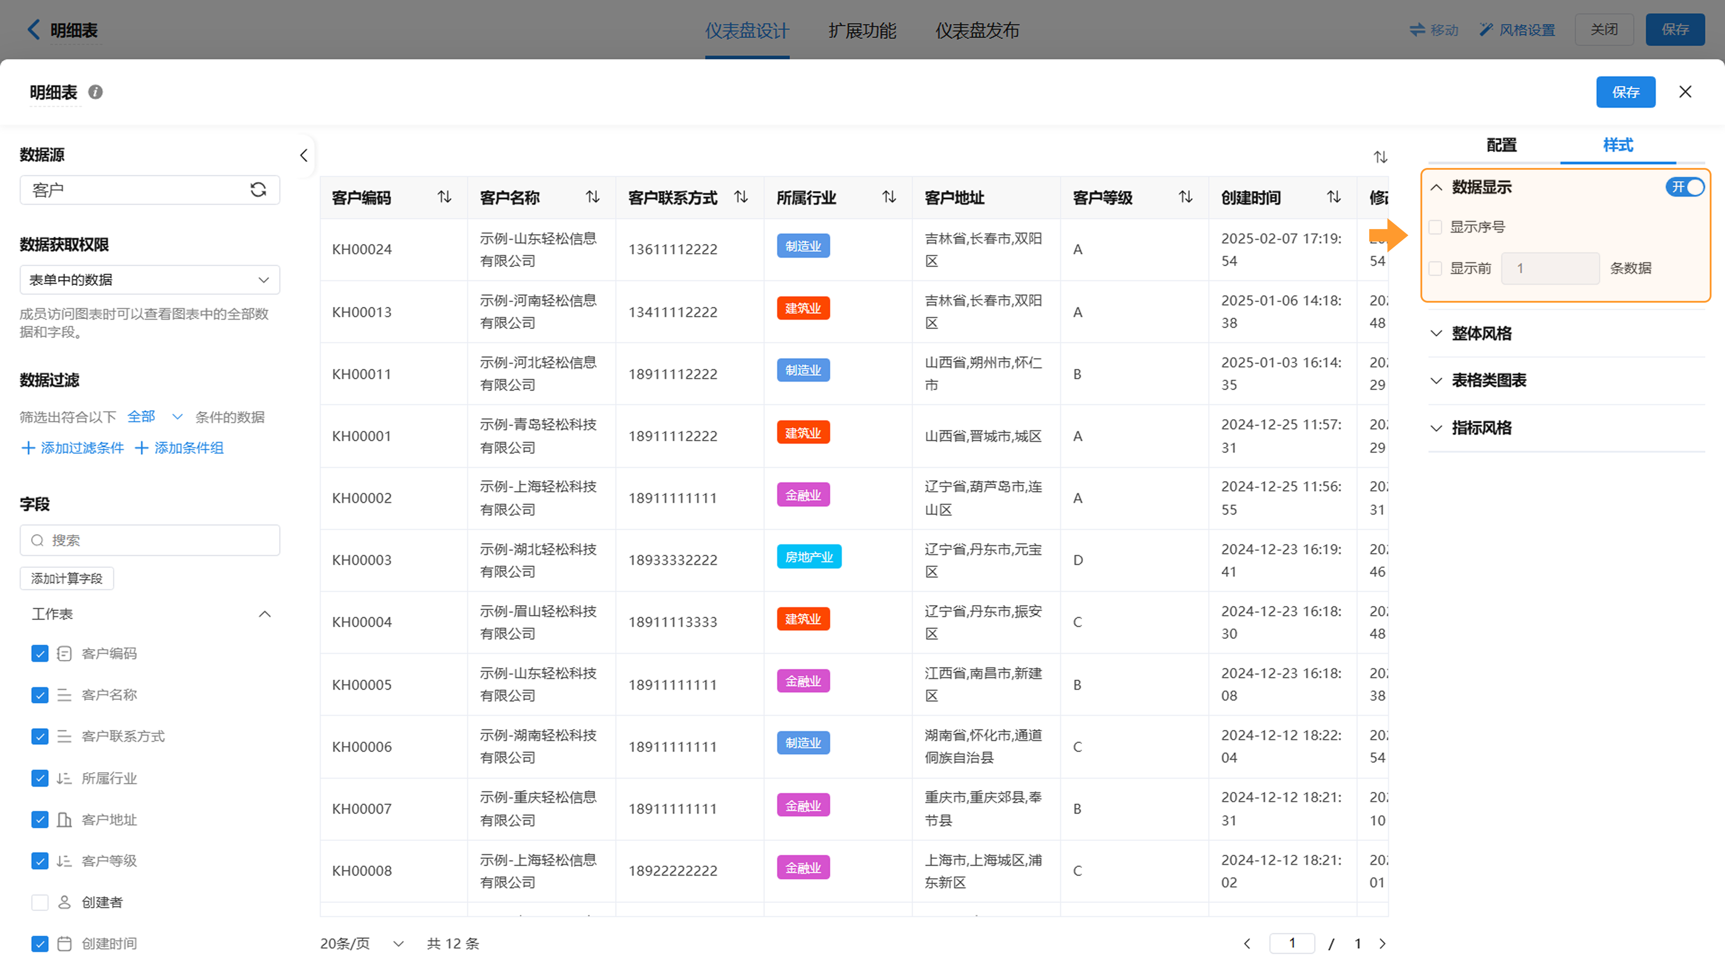Screen dimensions: 1725x970
Task: Click the 关闭 button in top bar
Action: [x=1604, y=30]
